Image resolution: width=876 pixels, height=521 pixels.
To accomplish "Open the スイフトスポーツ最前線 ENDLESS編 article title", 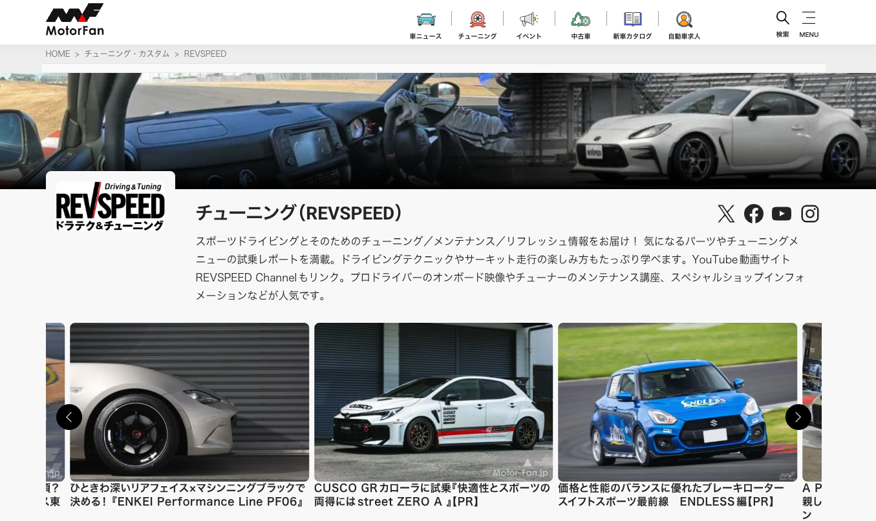I will tap(671, 495).
